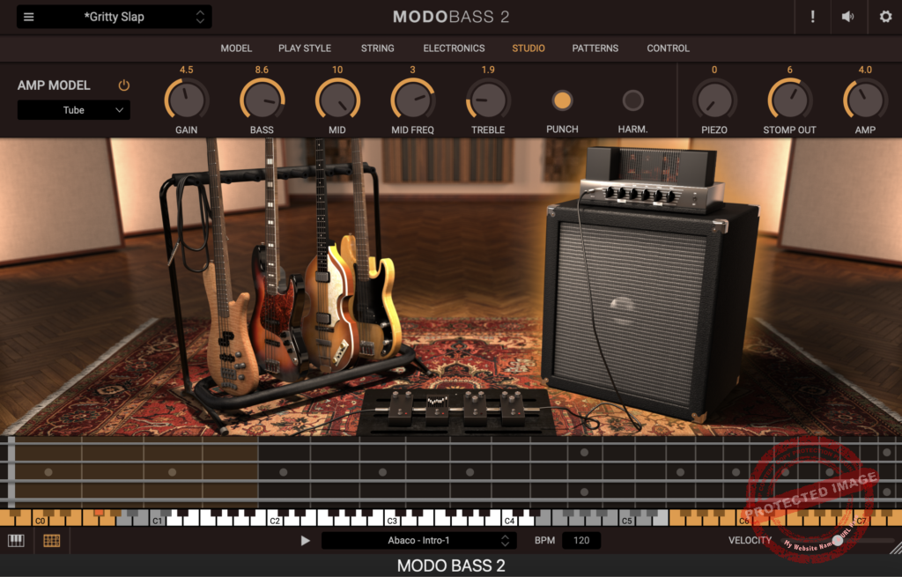Click the C5 key on the keyboard

[x=626, y=521]
